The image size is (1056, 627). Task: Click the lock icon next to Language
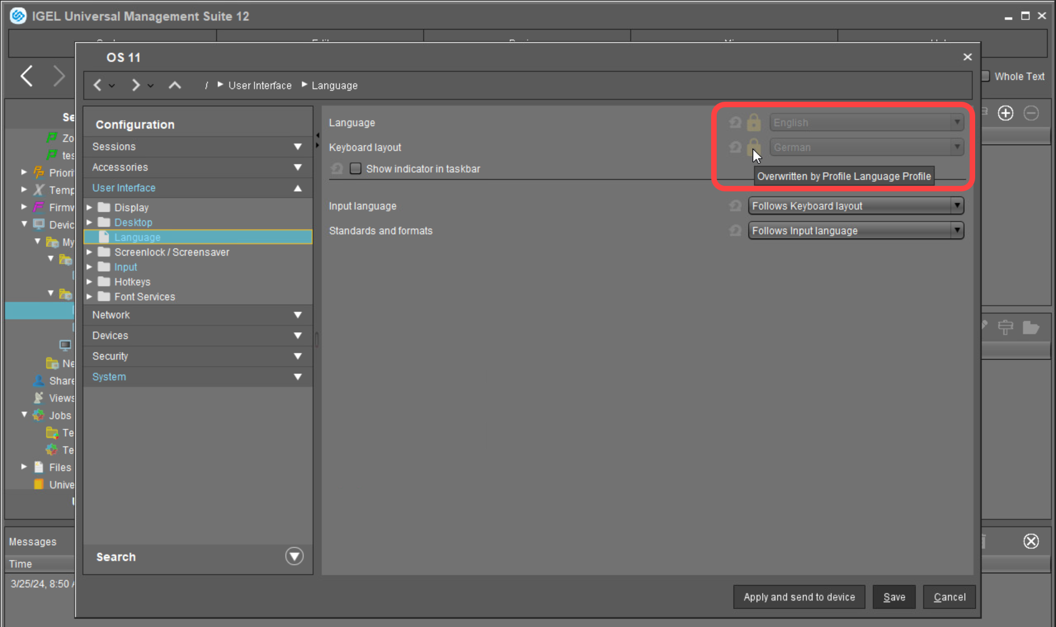tap(754, 122)
